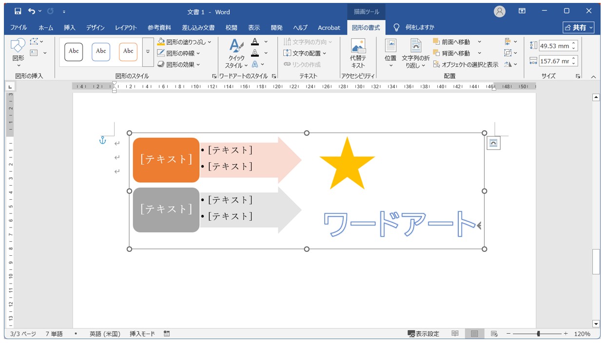Launch the 図形のスタイル dialog launcher
The width and height of the screenshot is (605, 343).
(214, 76)
